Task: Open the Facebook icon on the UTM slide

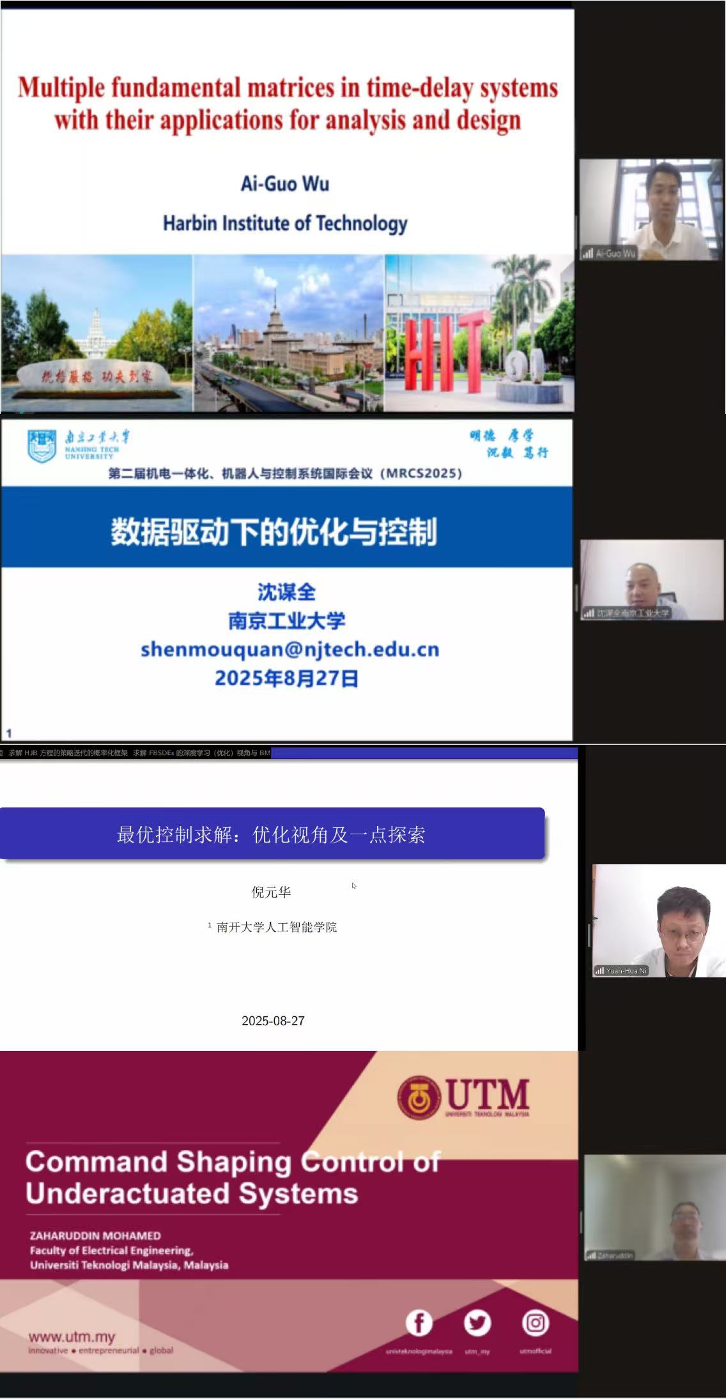Action: point(419,1322)
